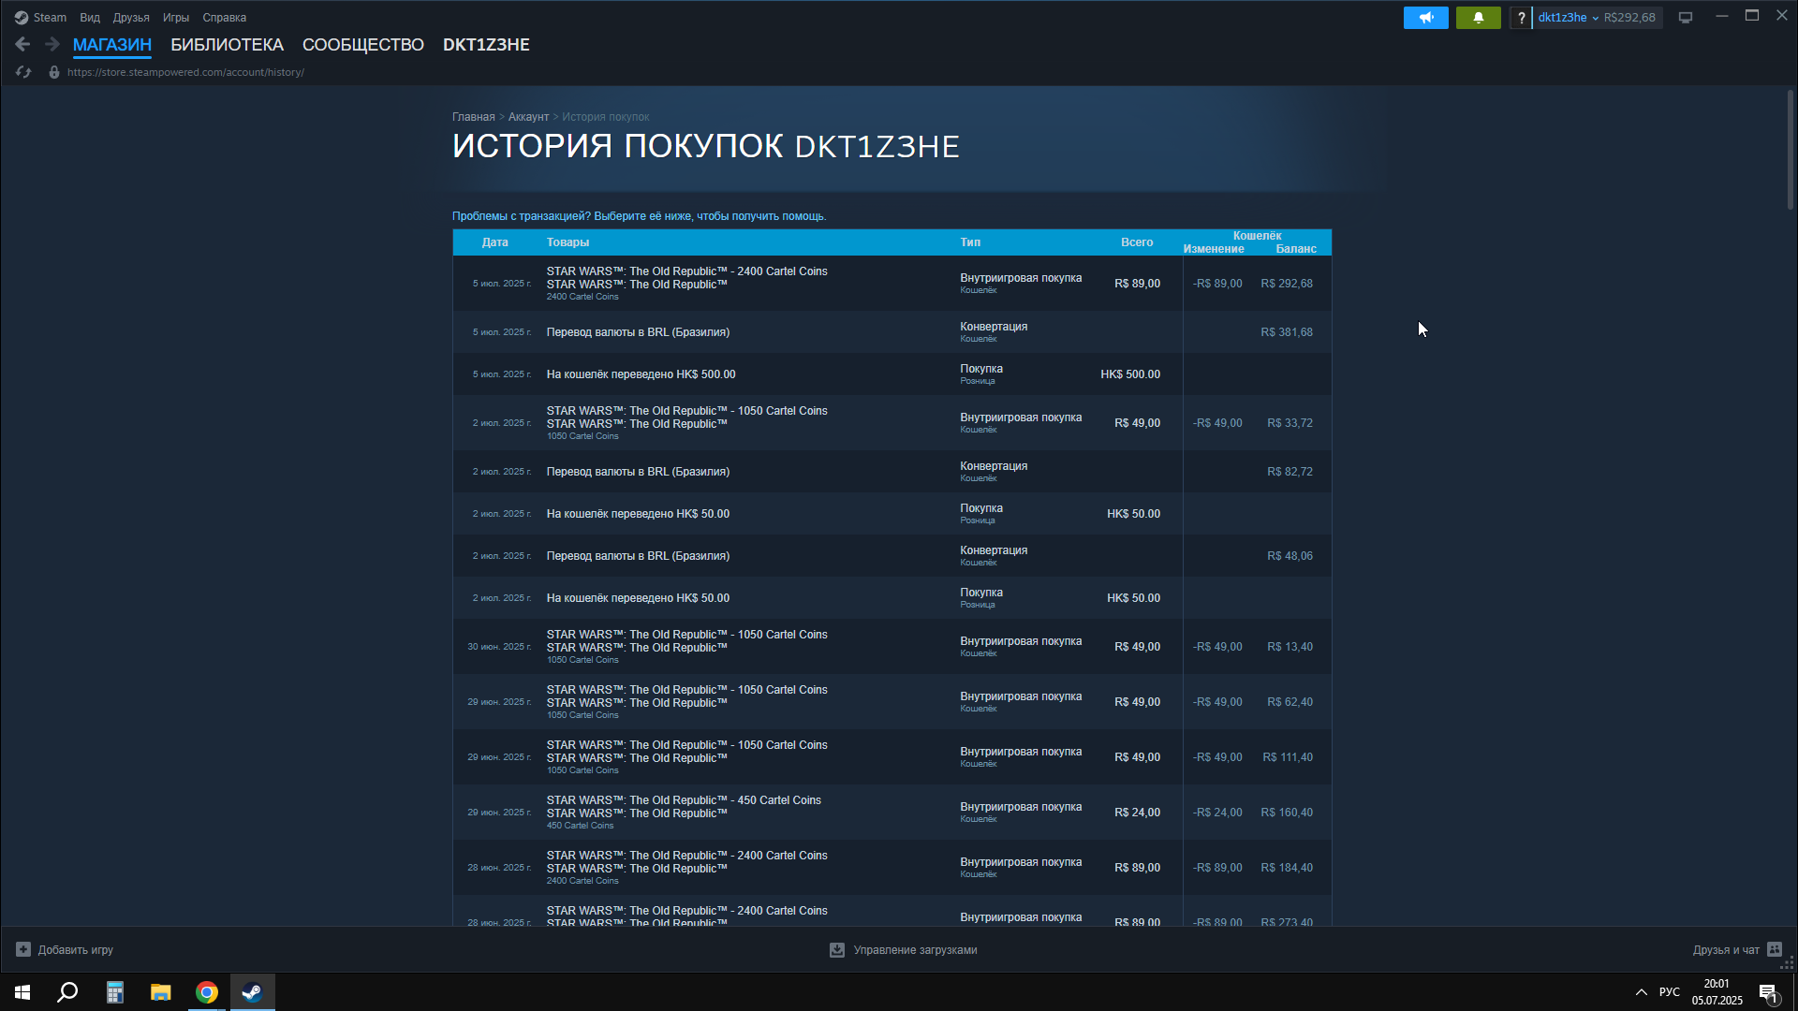The height and width of the screenshot is (1011, 1798).
Task: Click the question mark help button
Action: tap(1521, 18)
